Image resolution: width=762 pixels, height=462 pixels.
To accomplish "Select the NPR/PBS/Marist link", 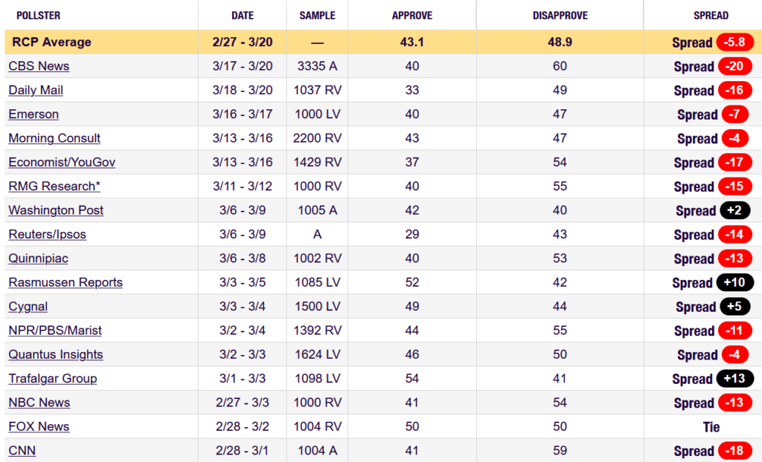I will 55,331.
